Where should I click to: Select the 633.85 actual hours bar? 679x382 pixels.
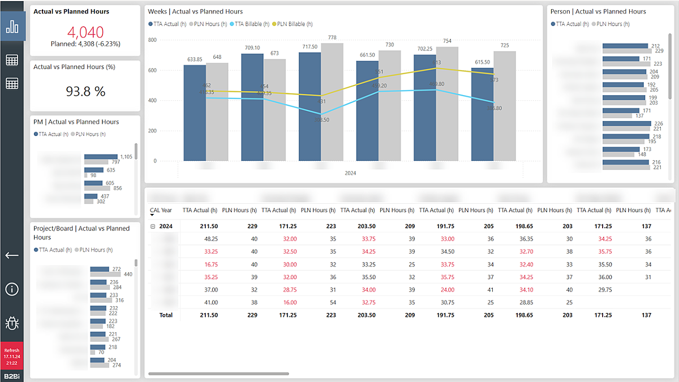[195, 113]
